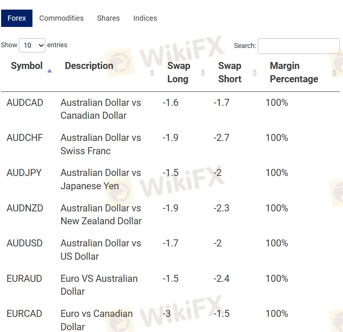
Task: Toggle Swap Long descending sort
Action: 202,72
